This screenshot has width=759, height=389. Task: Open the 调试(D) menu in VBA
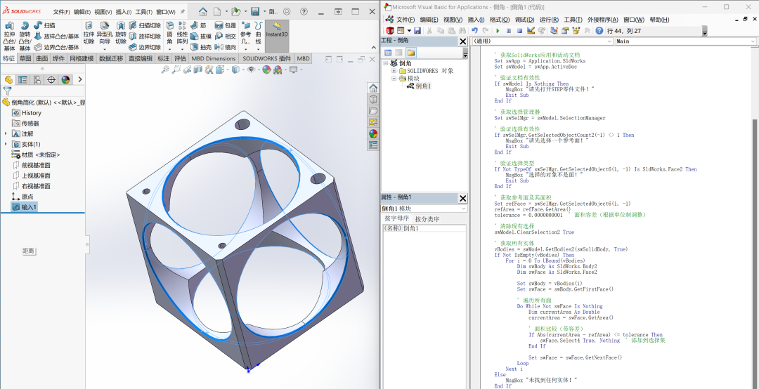pyautogui.click(x=524, y=20)
